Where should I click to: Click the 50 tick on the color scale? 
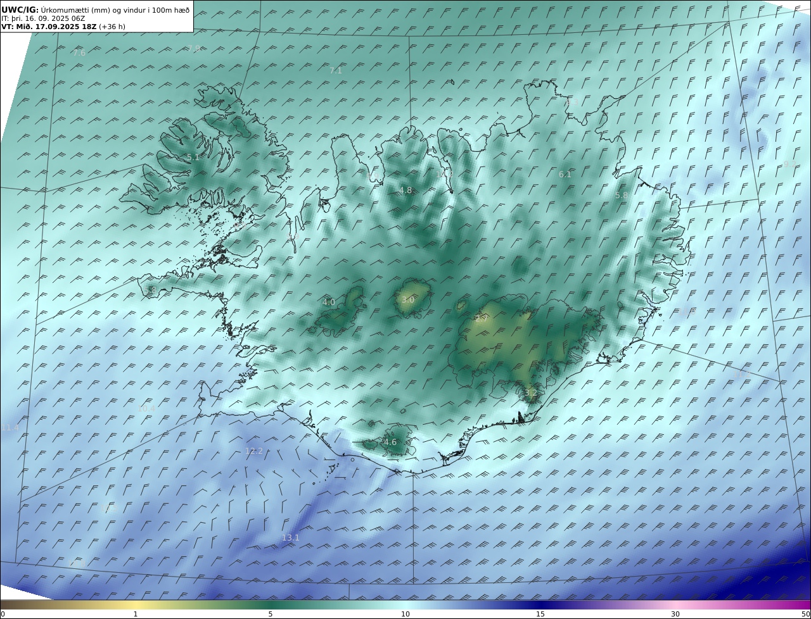(x=805, y=614)
